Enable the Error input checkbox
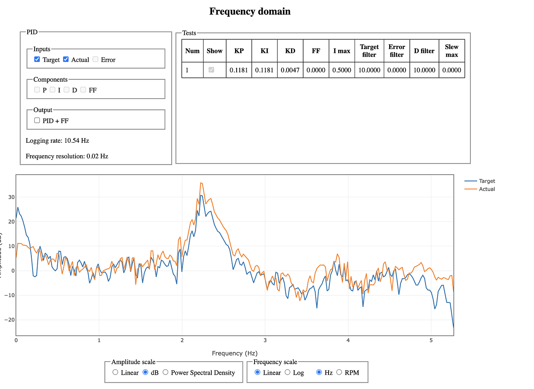534x389 pixels. [x=95, y=59]
